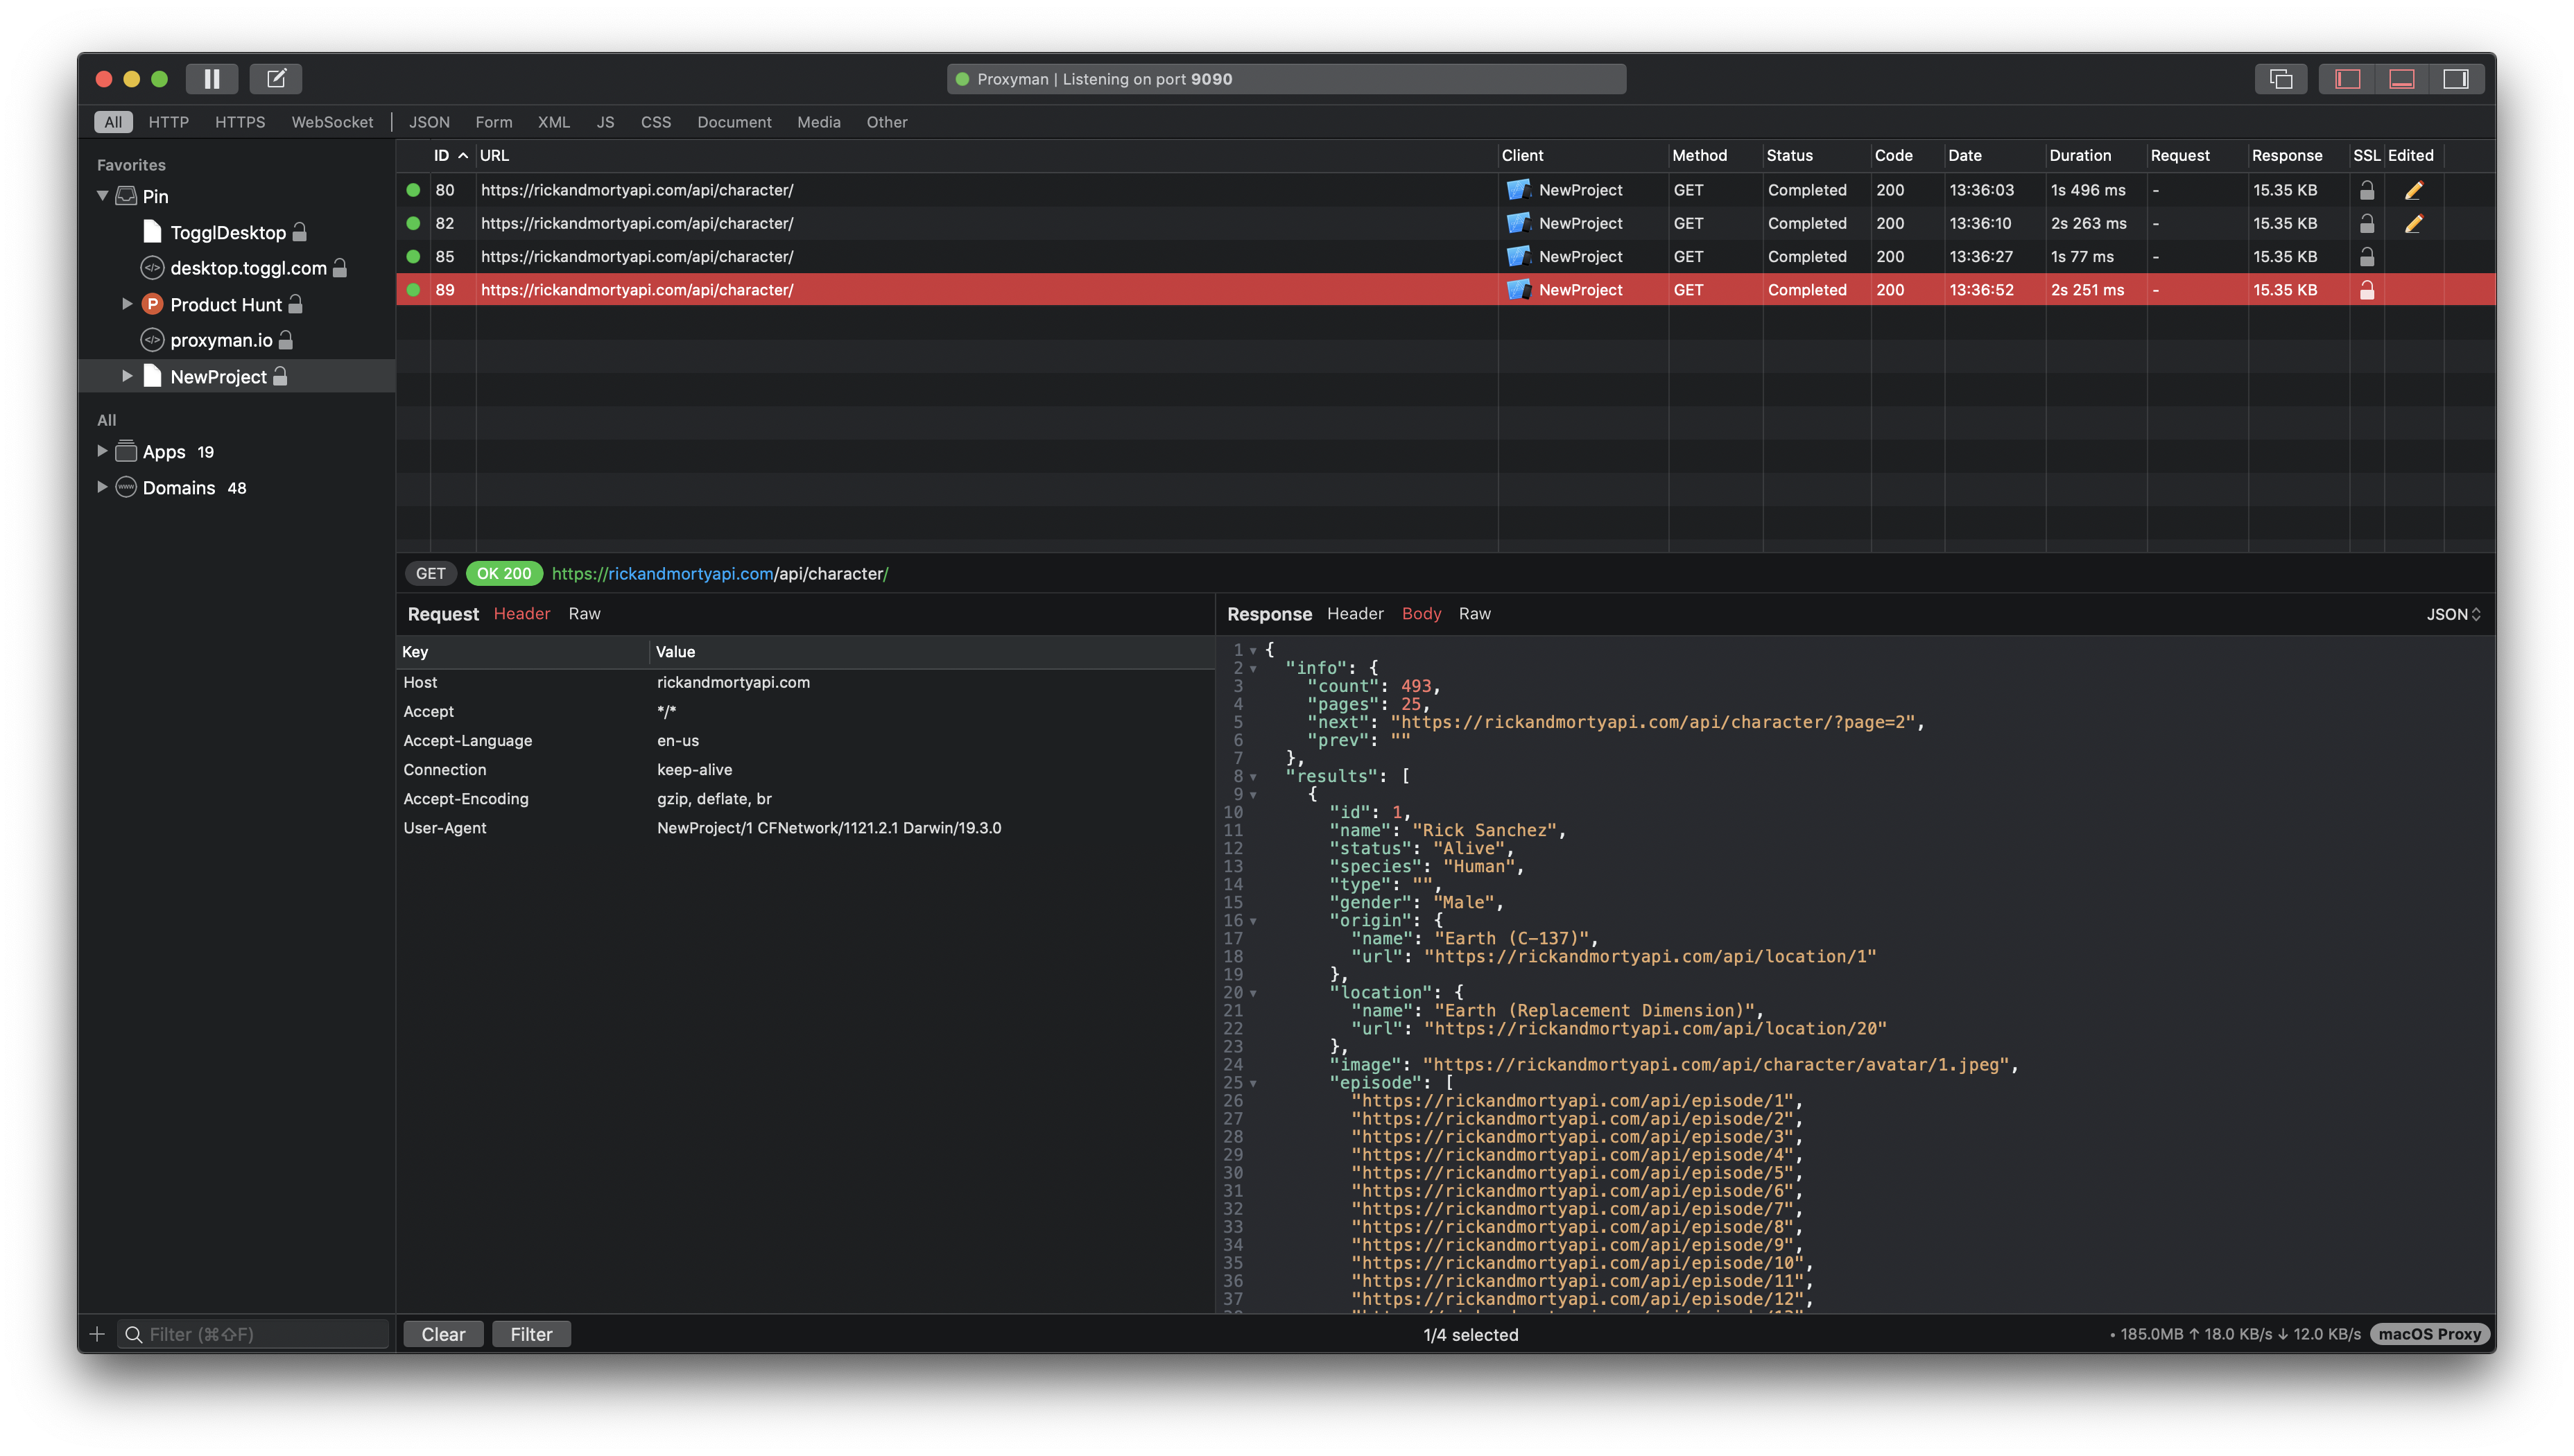Toggle the bottom panel layout icon

2402,79
